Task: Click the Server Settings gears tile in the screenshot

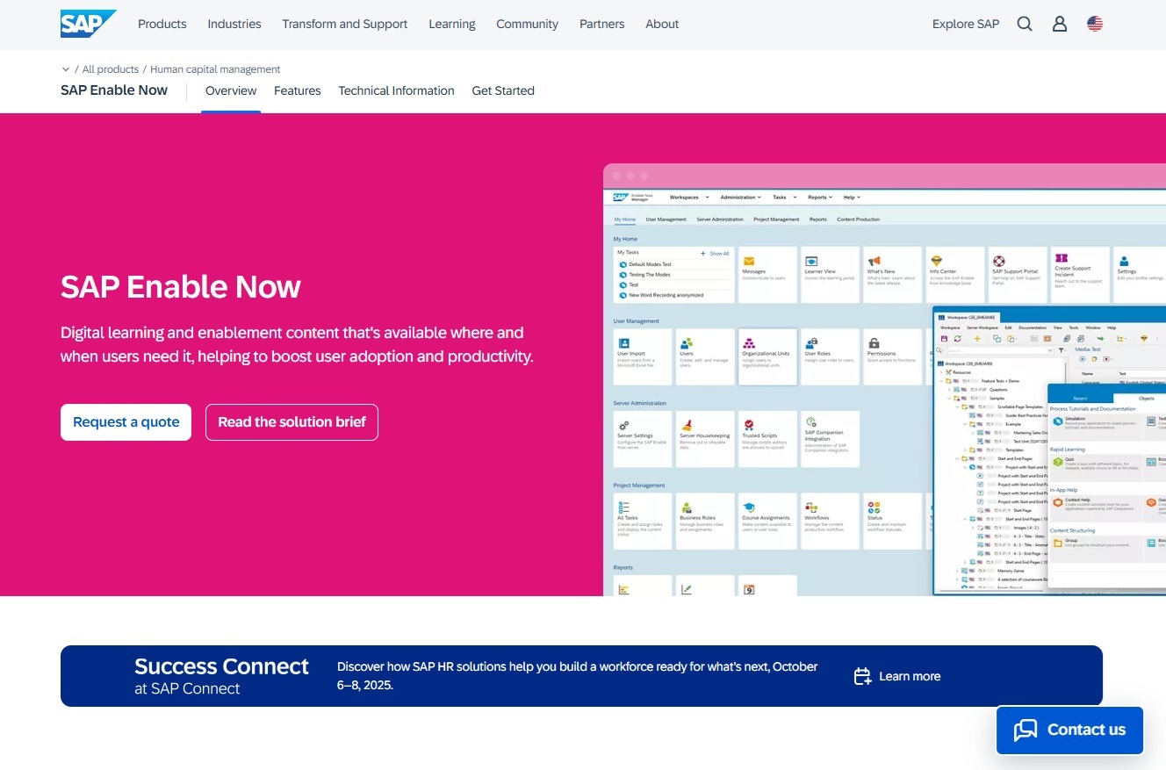Action: pos(643,439)
